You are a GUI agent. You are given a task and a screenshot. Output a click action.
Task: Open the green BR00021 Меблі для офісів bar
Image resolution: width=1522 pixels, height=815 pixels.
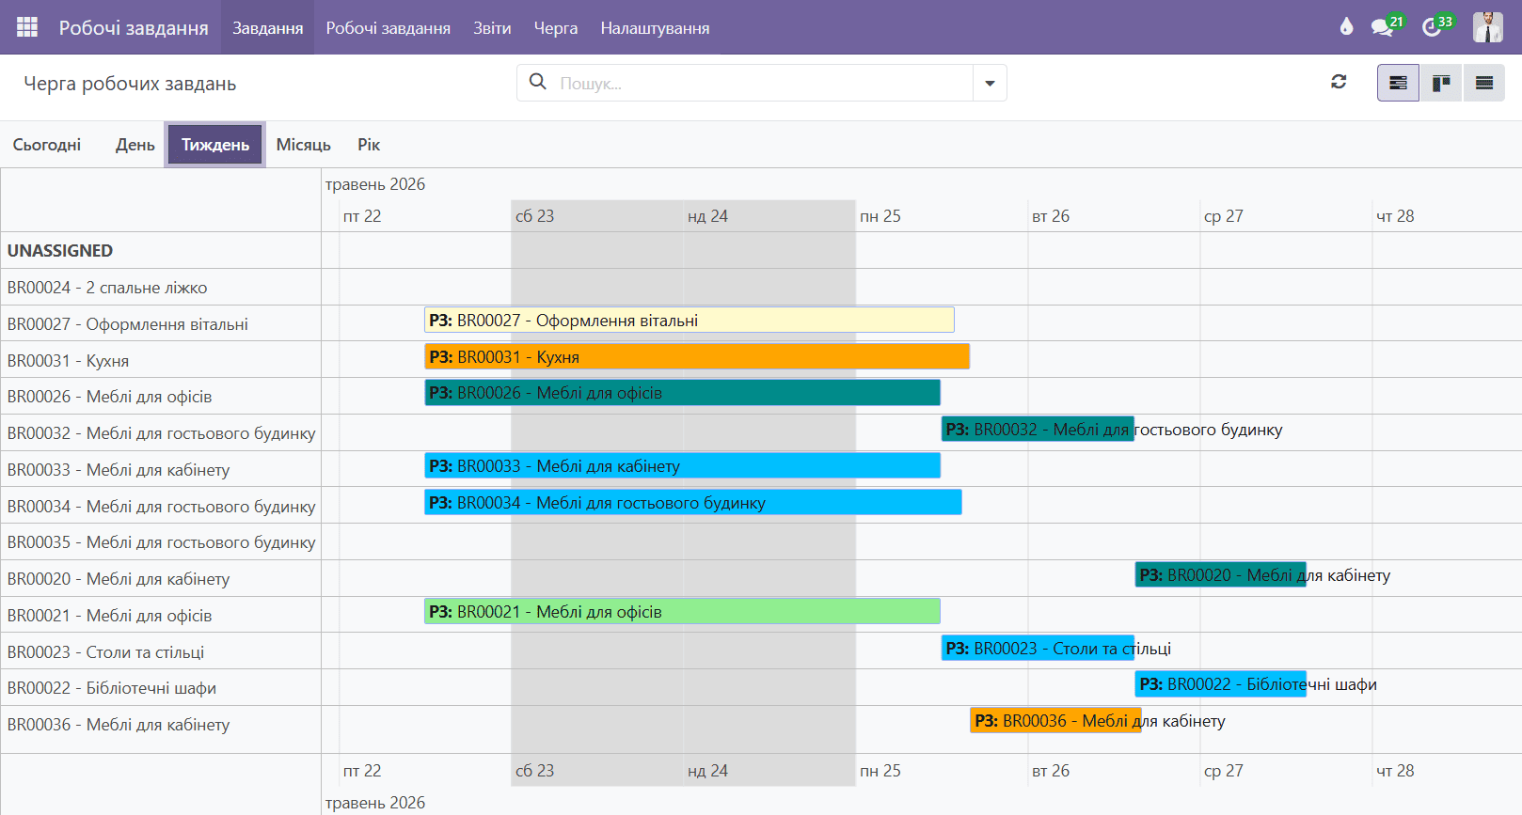point(682,611)
